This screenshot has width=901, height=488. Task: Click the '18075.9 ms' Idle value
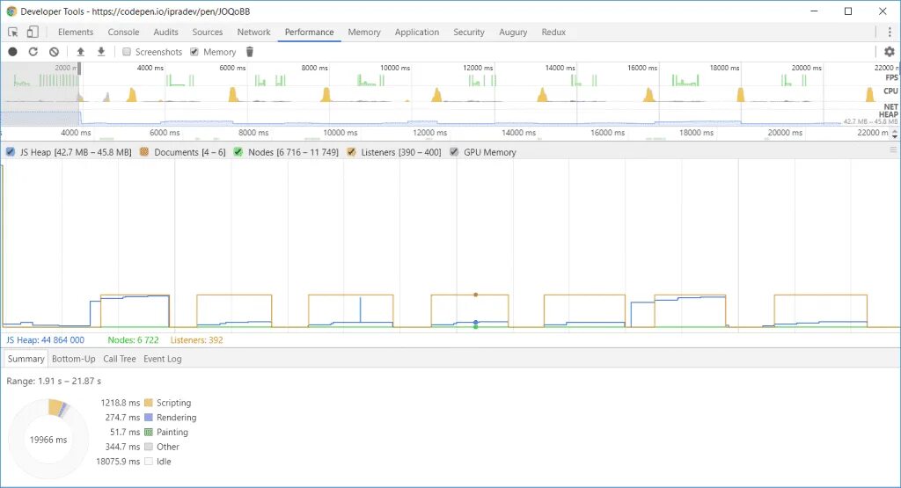tap(118, 462)
